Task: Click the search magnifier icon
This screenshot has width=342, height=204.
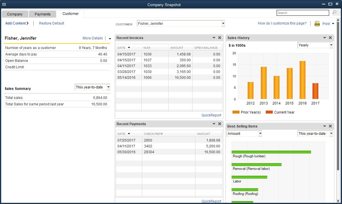Action: (x=334, y=13)
